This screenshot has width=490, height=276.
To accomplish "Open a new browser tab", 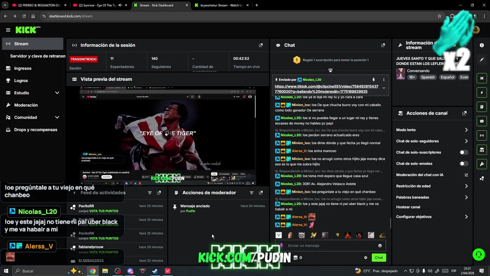I will point(256,5).
